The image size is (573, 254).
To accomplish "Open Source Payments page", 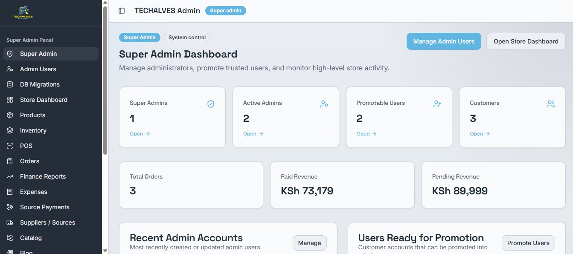I will pyautogui.click(x=51, y=207).
